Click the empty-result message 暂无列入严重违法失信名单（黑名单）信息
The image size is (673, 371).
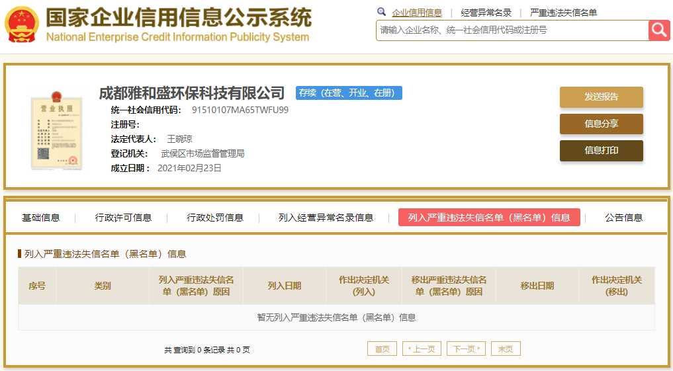tap(336, 317)
